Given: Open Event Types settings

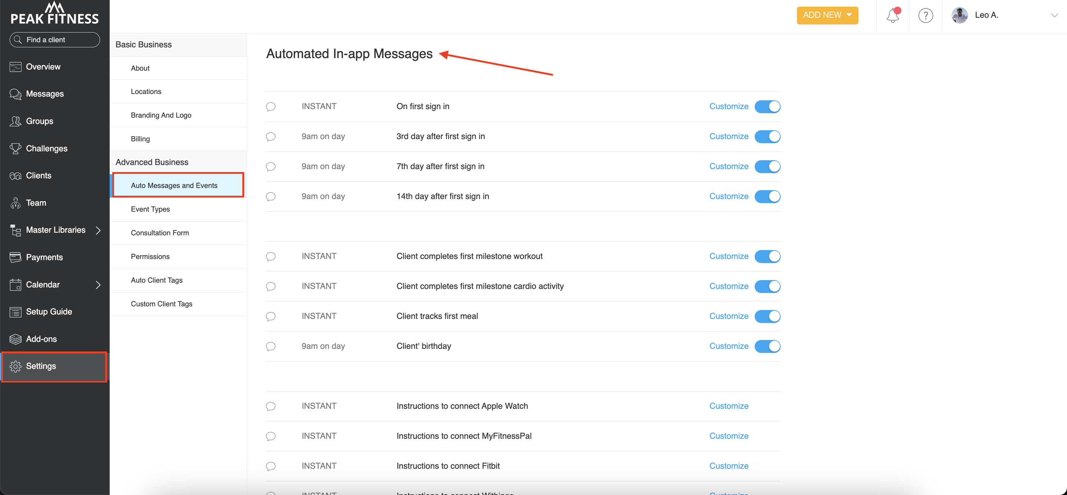Looking at the screenshot, I should [178, 209].
